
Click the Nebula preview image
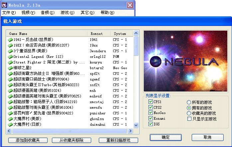click(185, 61)
